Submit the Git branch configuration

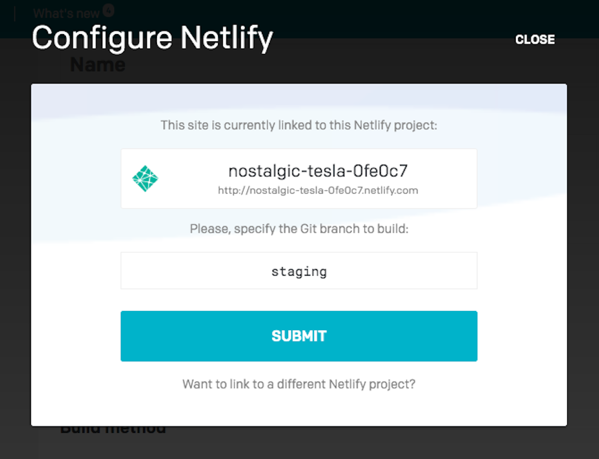pos(299,336)
